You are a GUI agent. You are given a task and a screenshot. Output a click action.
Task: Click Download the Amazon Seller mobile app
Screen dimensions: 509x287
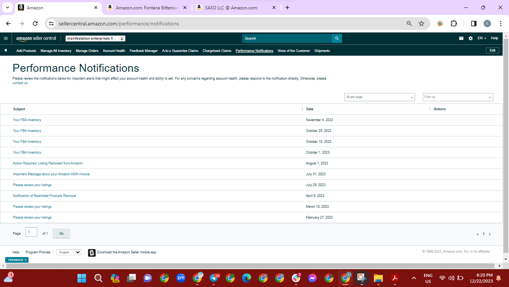coord(127,252)
